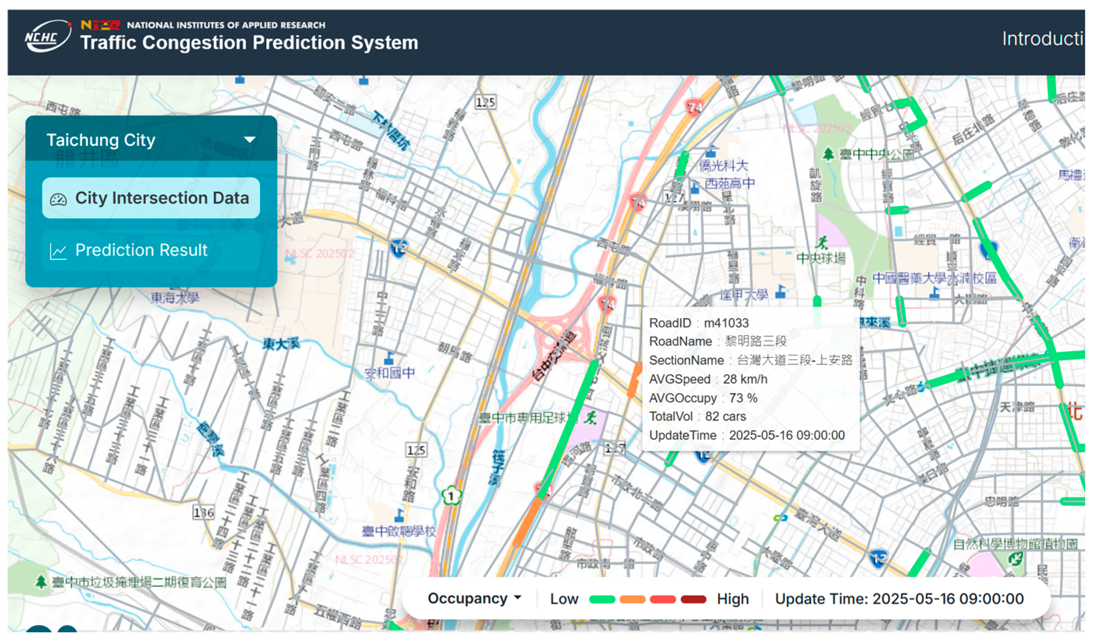Open the Taichung City selector label

[x=101, y=140]
